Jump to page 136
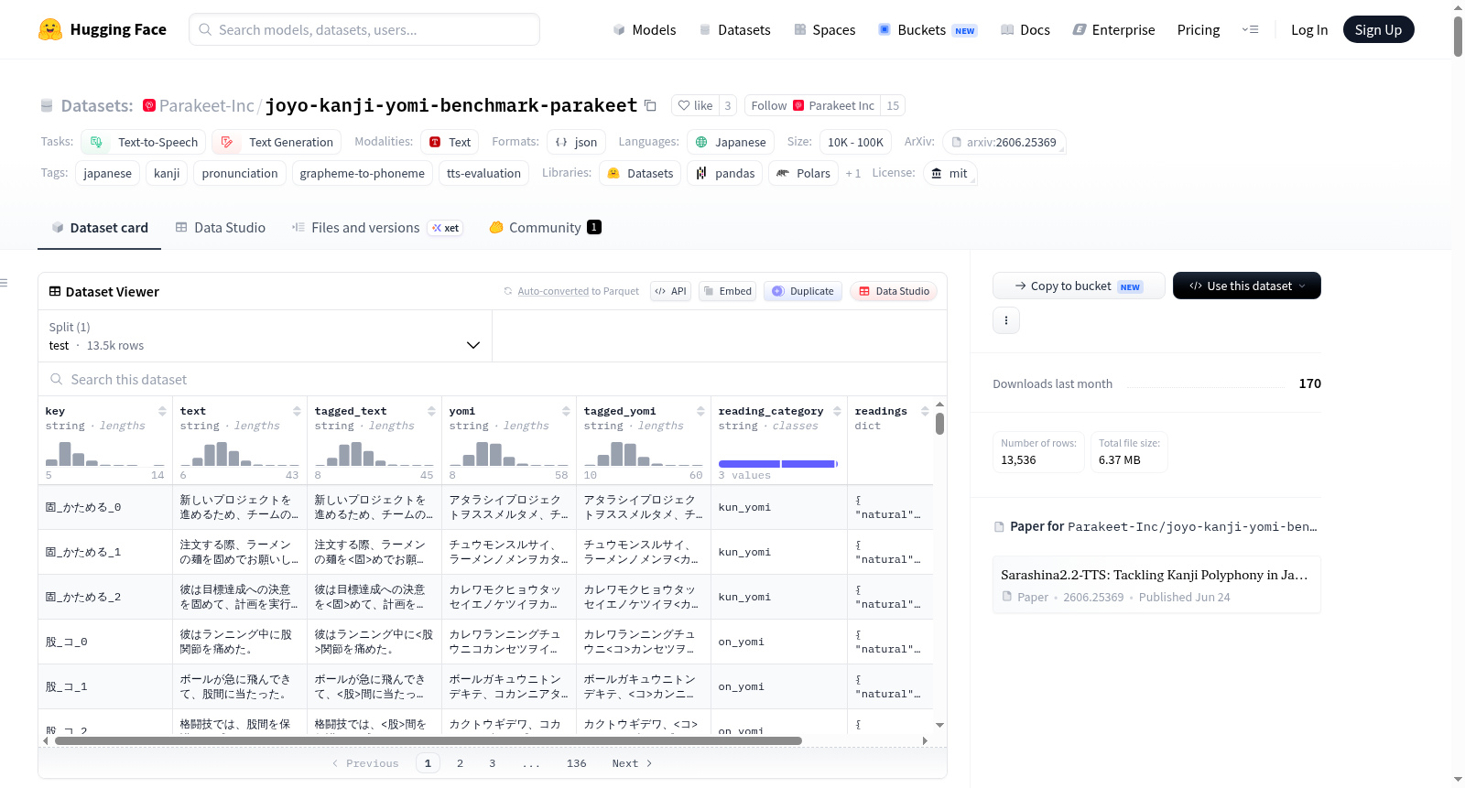 576,763
